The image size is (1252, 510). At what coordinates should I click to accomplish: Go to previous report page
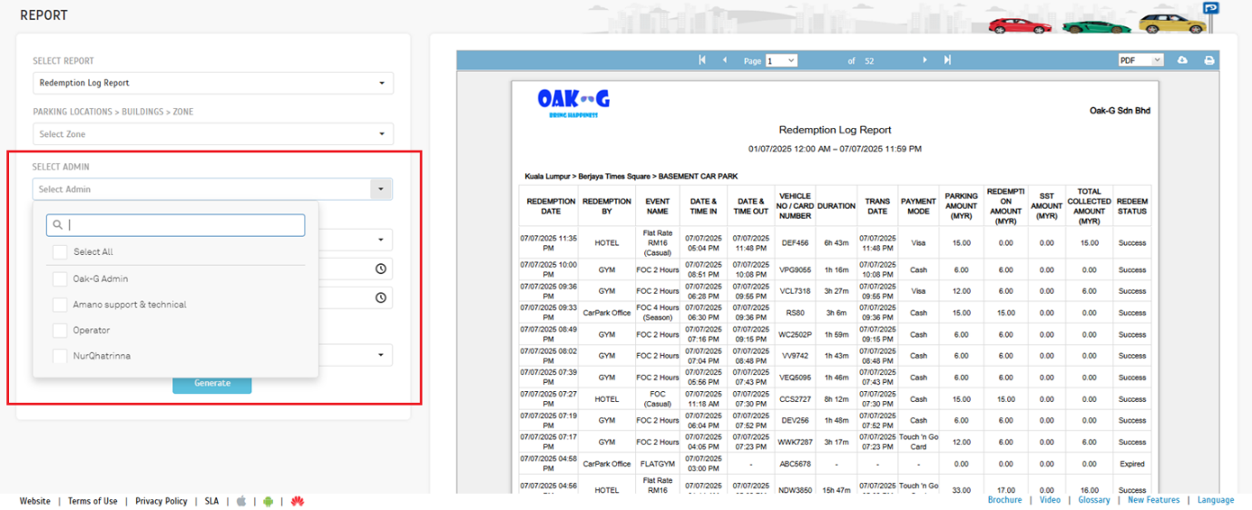click(x=725, y=60)
